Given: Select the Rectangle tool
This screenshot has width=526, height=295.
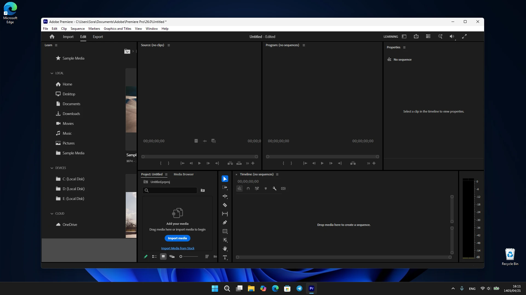Looking at the screenshot, I should click(225, 231).
